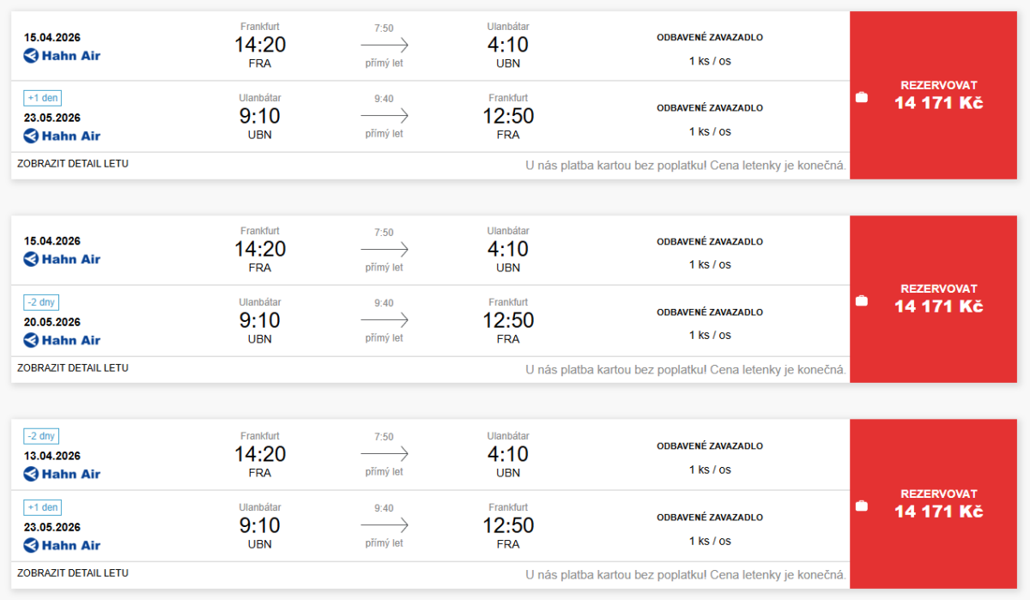Click the "-2 dny" badge above 20.05.2026
This screenshot has height=600, width=1030.
(41, 302)
